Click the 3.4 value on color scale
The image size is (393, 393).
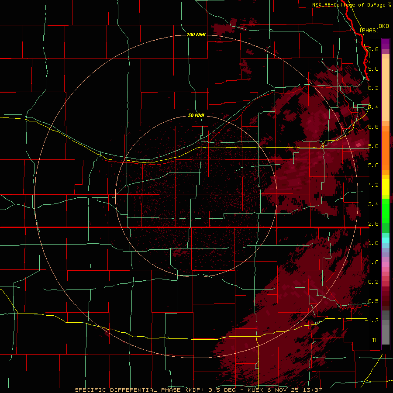[373, 204]
